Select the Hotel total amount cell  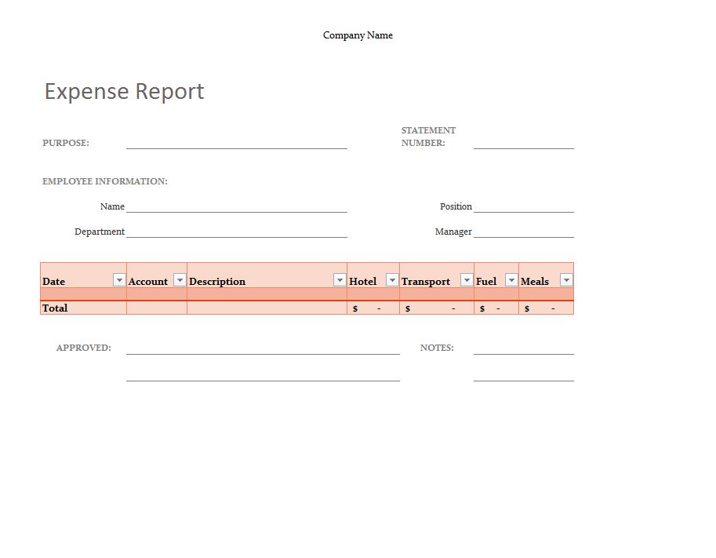tap(373, 308)
